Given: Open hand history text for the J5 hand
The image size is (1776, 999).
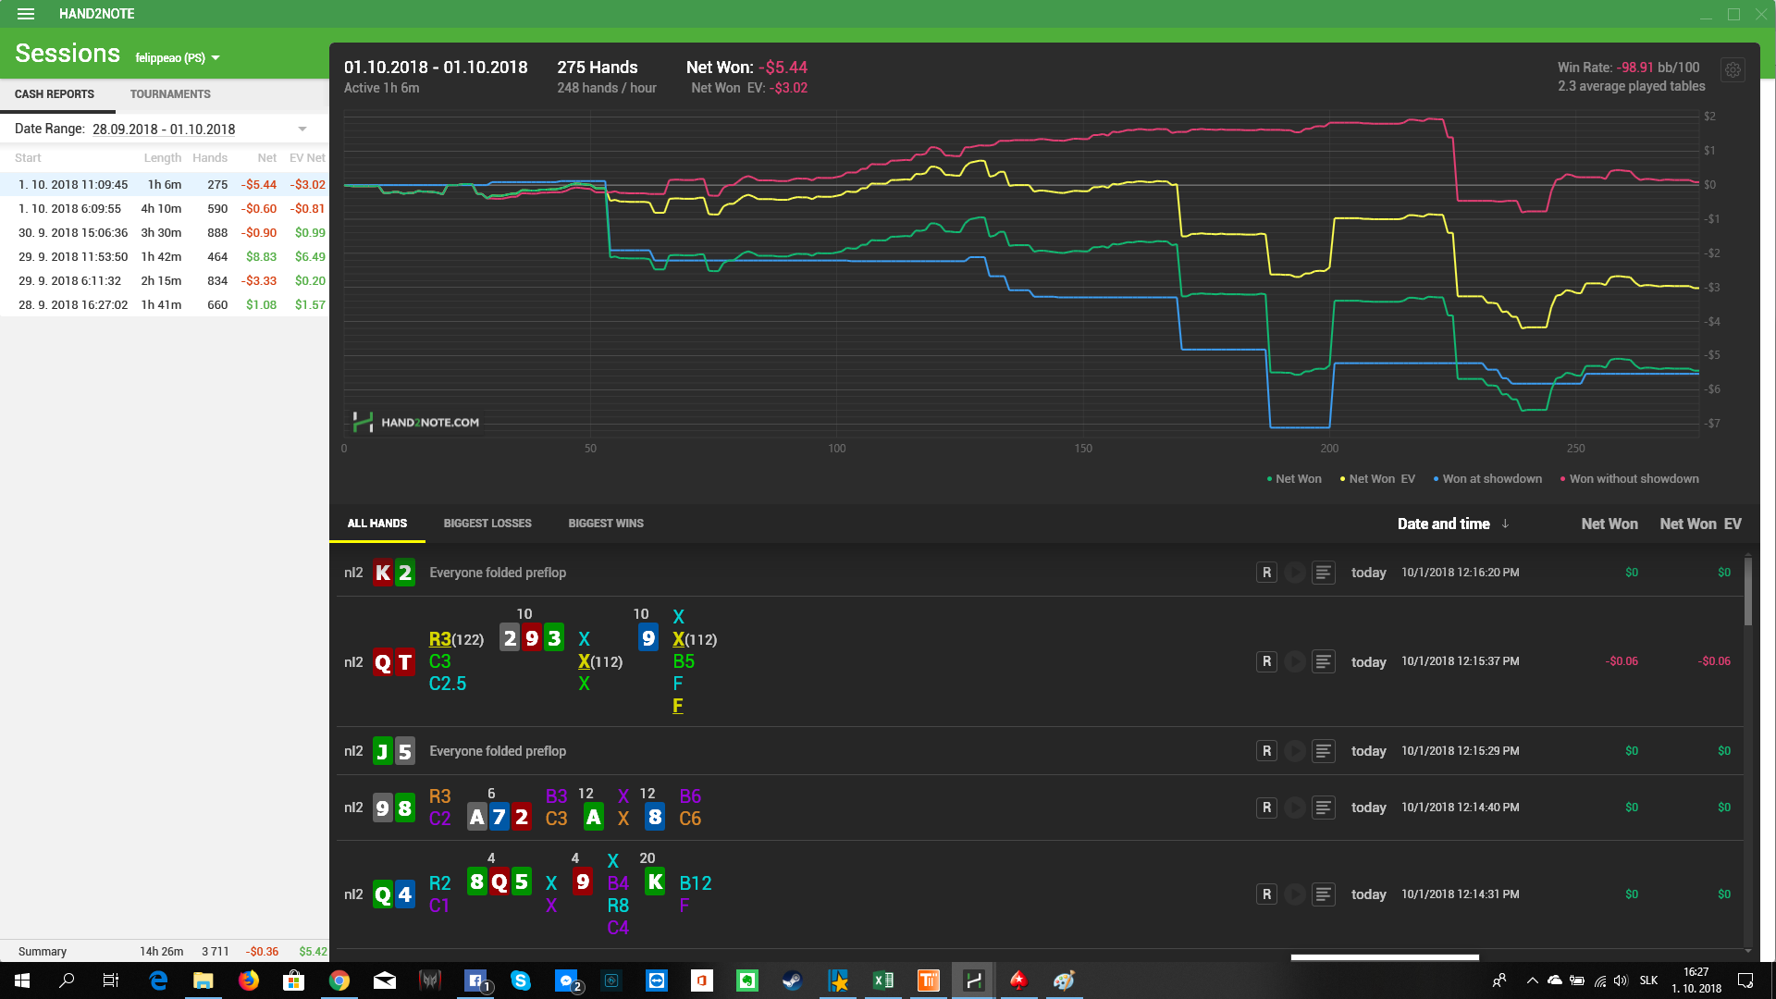Looking at the screenshot, I should click(x=1324, y=751).
